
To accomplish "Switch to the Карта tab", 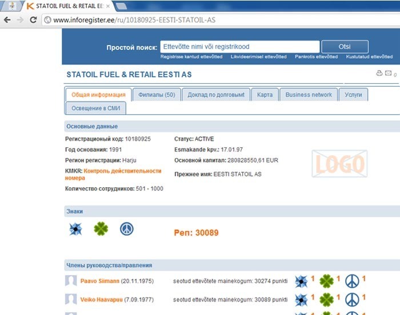I will click(265, 95).
